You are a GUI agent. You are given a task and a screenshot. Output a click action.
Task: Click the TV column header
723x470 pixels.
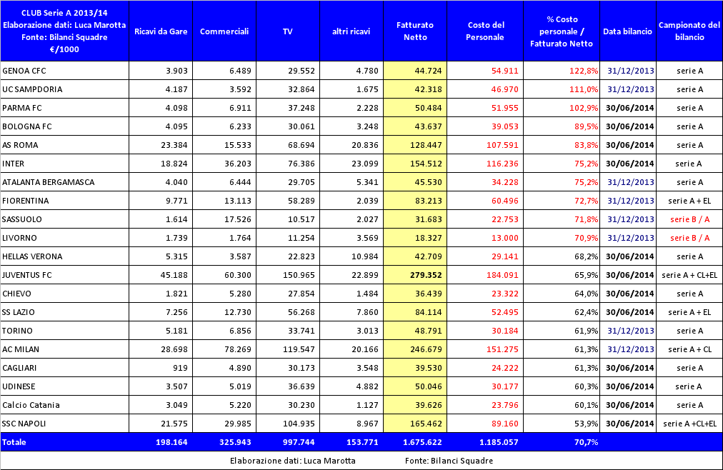click(x=288, y=31)
